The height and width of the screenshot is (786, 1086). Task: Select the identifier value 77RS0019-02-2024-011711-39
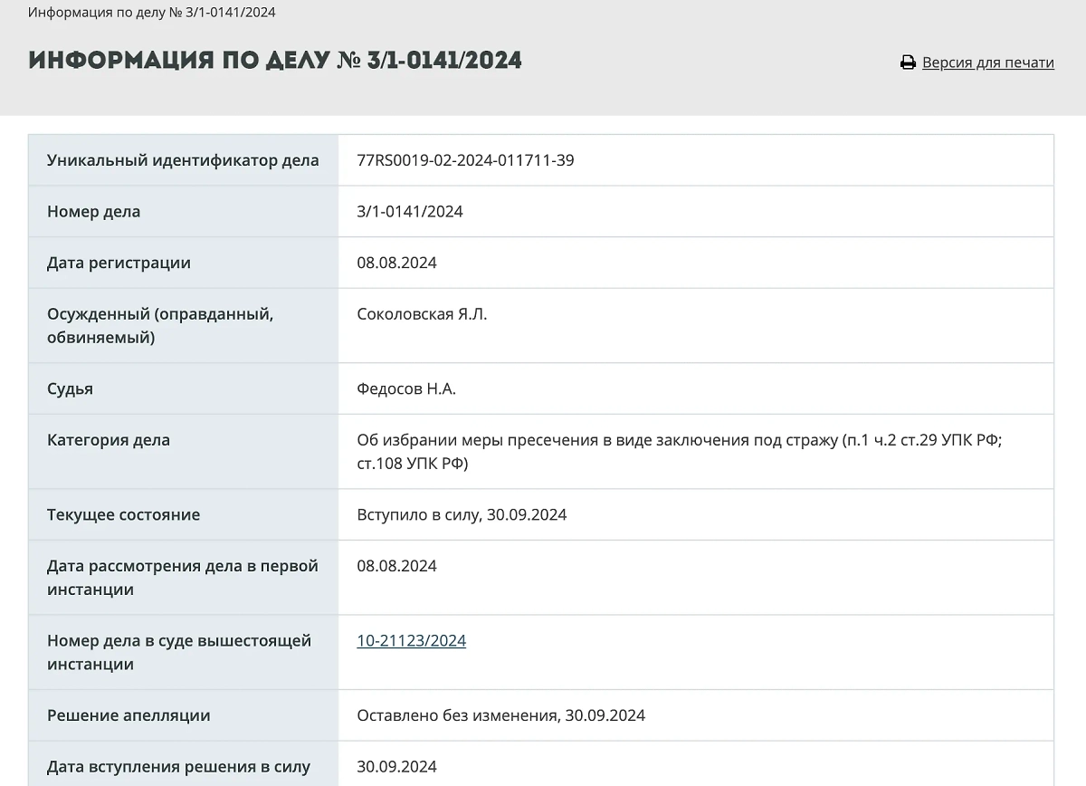[x=465, y=160]
